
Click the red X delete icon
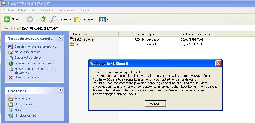point(11,77)
